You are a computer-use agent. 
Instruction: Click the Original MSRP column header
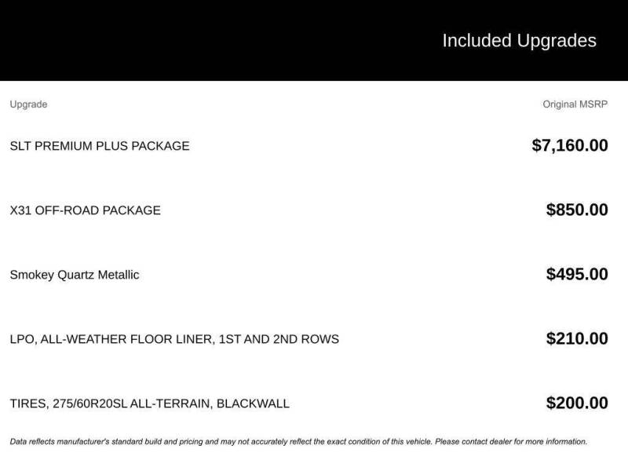click(575, 104)
